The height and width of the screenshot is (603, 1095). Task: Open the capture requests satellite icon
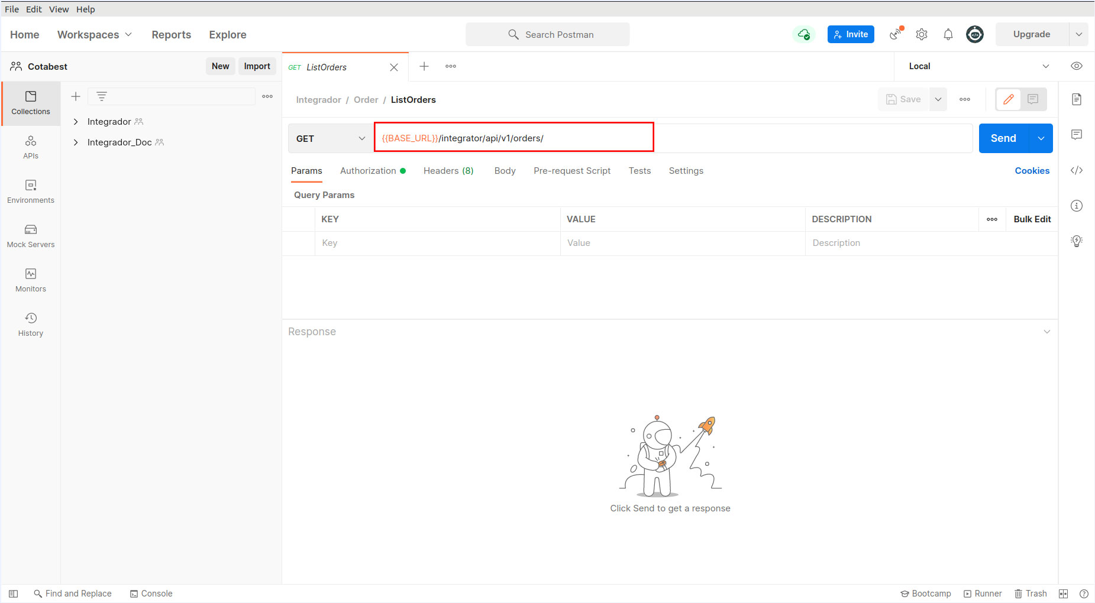point(896,34)
